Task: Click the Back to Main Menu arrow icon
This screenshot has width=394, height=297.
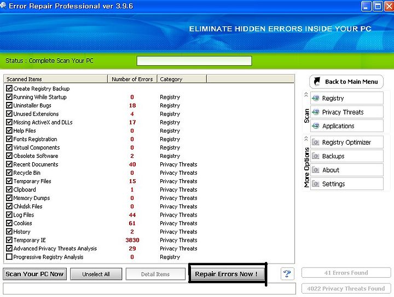Action: [x=317, y=81]
